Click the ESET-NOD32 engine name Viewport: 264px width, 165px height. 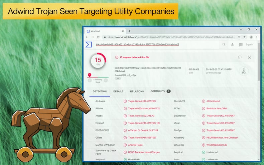102,130
